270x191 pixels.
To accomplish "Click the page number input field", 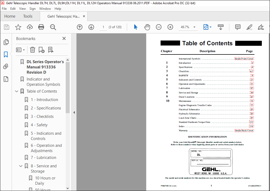I will point(103,27).
